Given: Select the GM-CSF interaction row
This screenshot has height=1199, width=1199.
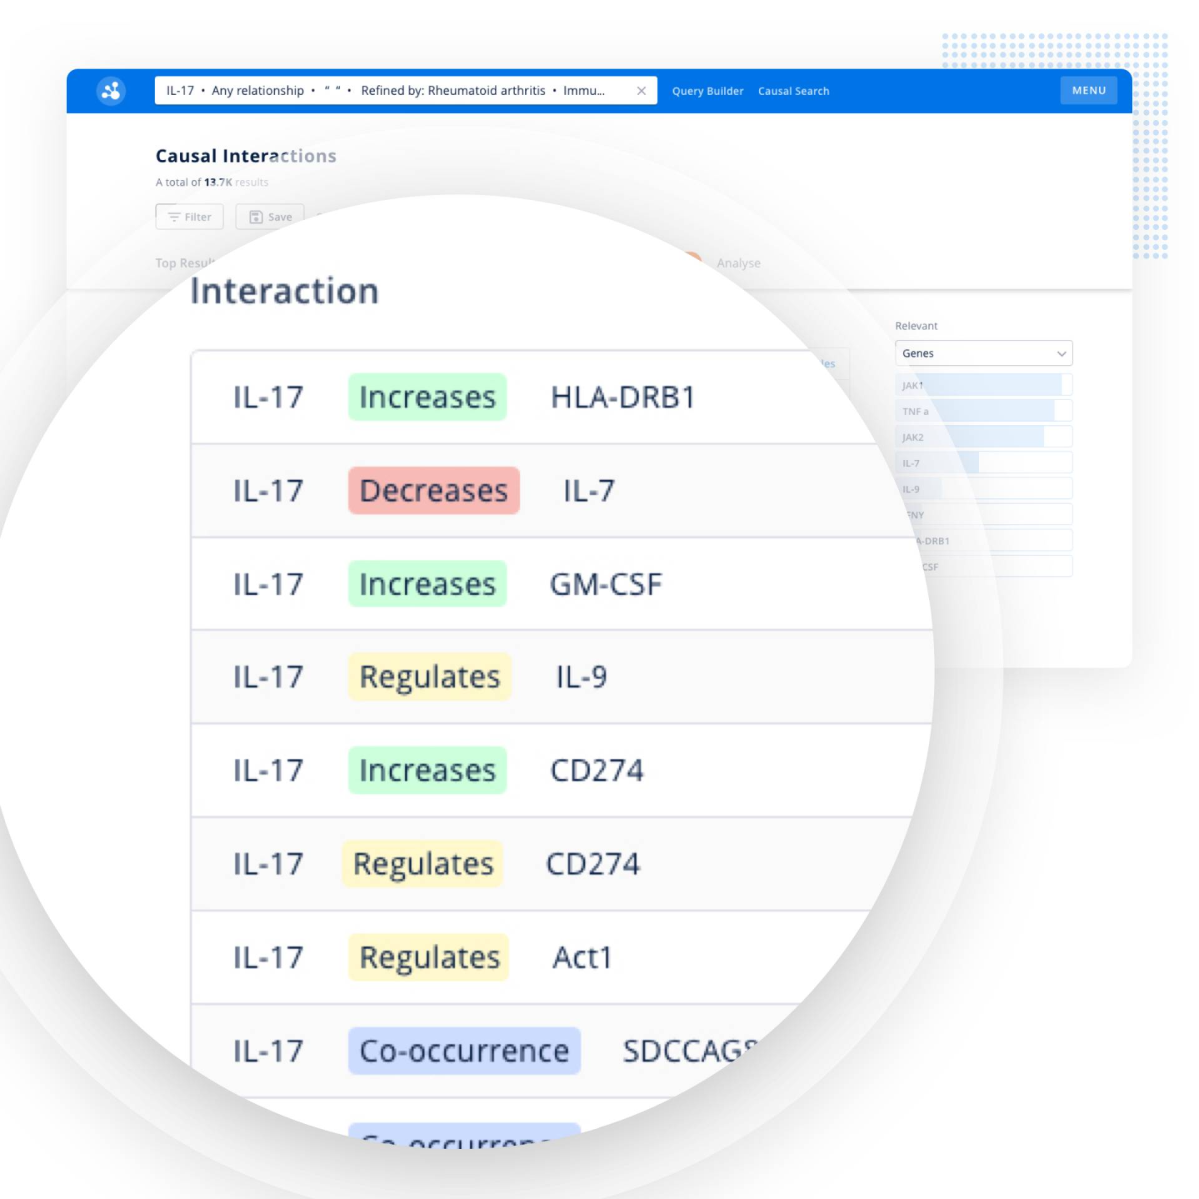Looking at the screenshot, I should point(560,585).
